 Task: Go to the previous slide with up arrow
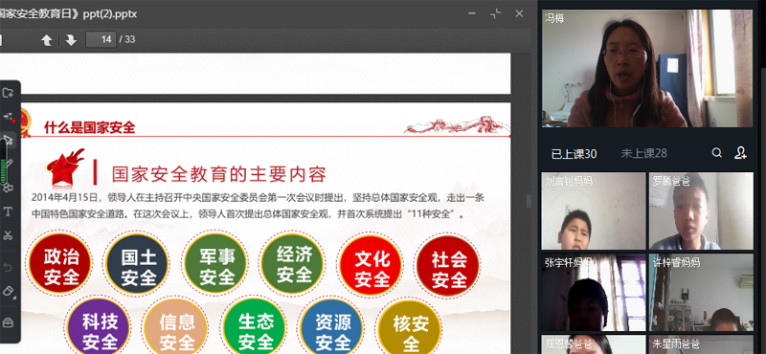(47, 40)
